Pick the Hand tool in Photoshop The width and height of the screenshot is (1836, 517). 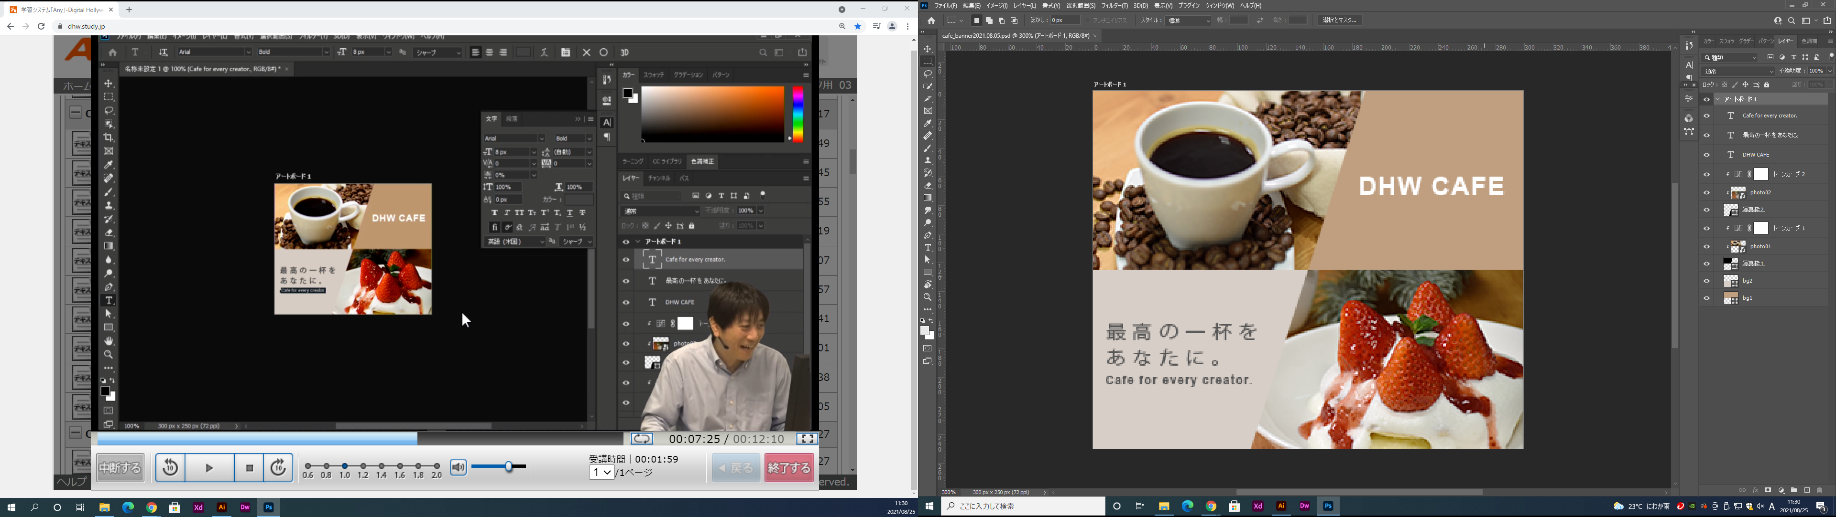[x=928, y=285]
